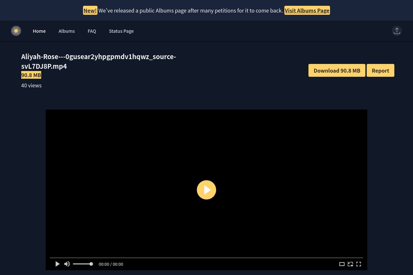This screenshot has height=275, width=413.
Task: Click the New! banner label
Action: click(x=90, y=11)
